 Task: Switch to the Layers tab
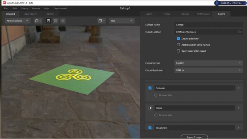tap(149, 14)
